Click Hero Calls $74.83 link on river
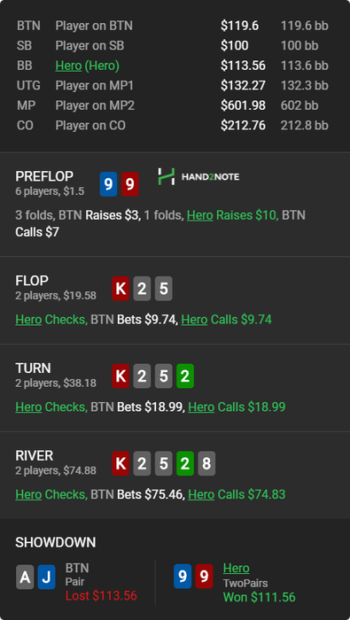 tap(237, 494)
